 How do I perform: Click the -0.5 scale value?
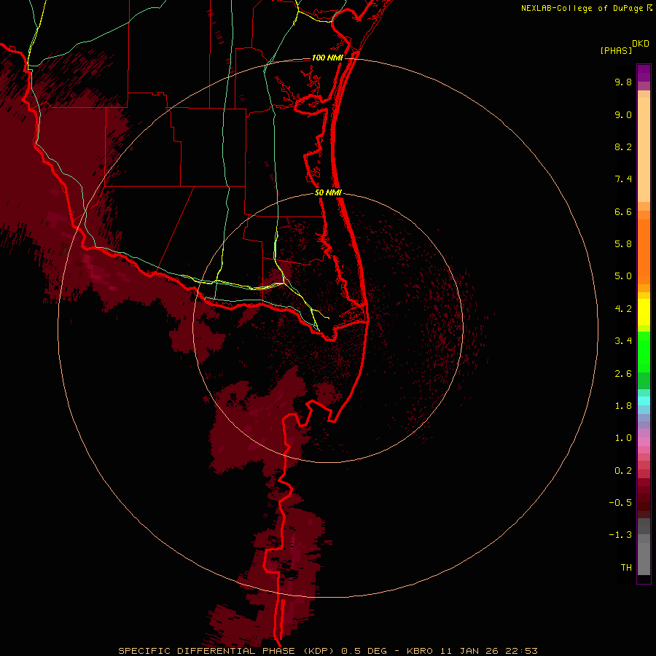620,502
